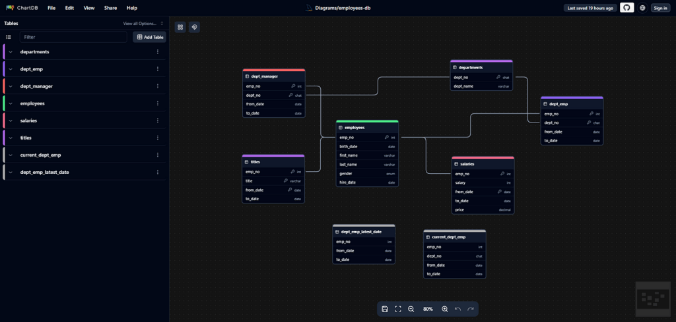Expand the departments table in sidebar
Screen dimensions: 676x322
click(x=11, y=52)
